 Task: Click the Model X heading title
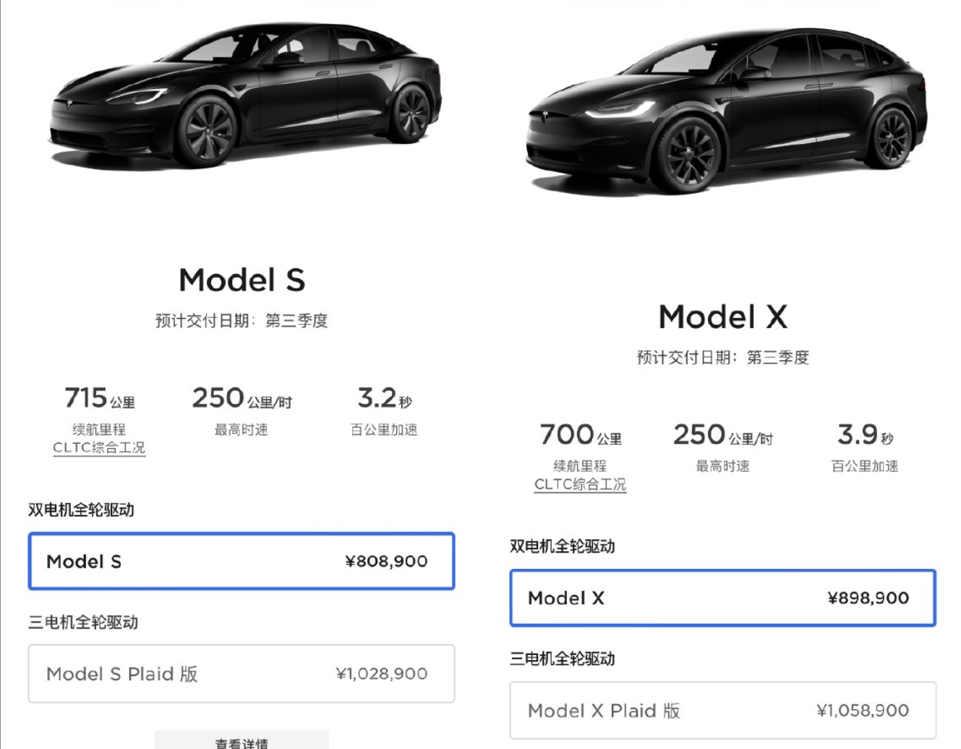point(723,317)
